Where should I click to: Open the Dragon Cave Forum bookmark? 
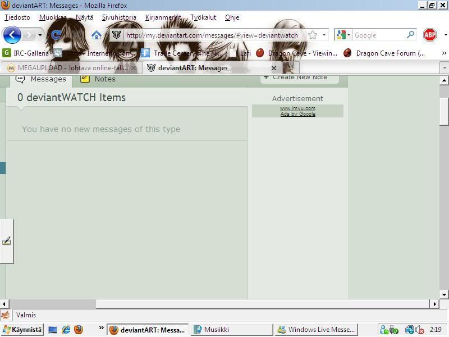384,53
